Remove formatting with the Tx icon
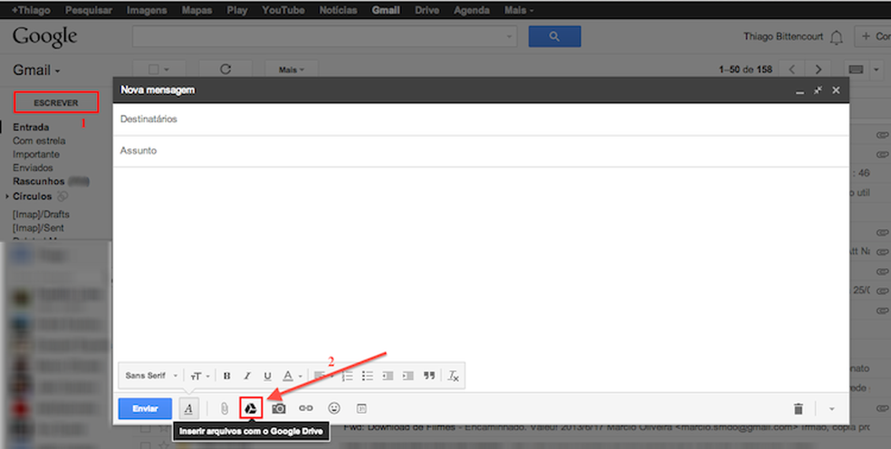 [x=454, y=376]
